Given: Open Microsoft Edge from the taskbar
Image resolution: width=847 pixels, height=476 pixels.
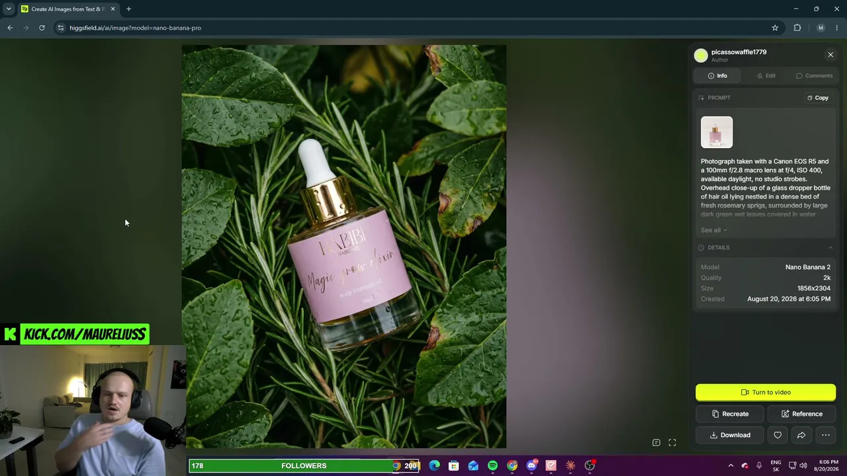Looking at the screenshot, I should [x=434, y=466].
